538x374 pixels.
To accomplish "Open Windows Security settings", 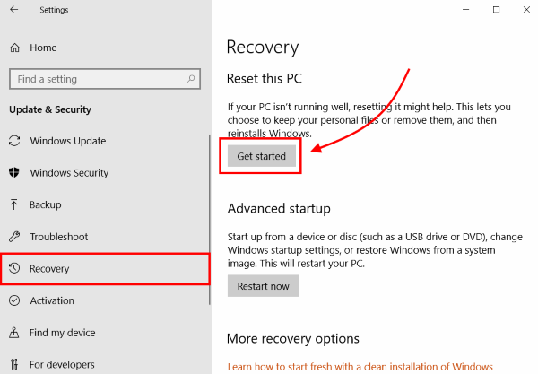I will pyautogui.click(x=69, y=173).
